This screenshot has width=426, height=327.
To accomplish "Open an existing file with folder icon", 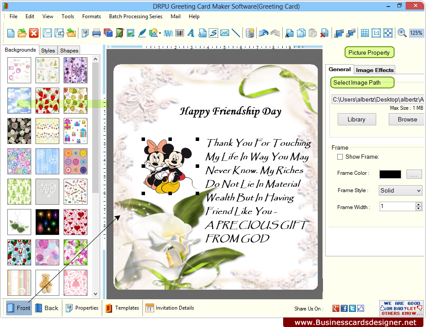I will 22,33.
